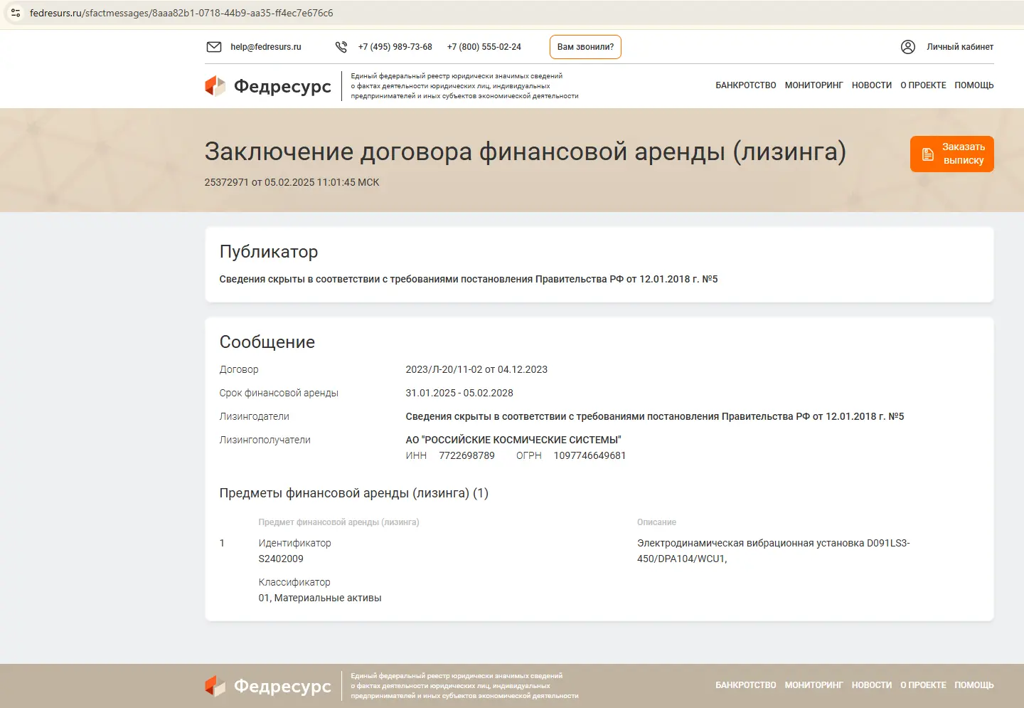This screenshot has width=1024, height=708.
Task: Click the Идентификатор label
Action: [294, 543]
